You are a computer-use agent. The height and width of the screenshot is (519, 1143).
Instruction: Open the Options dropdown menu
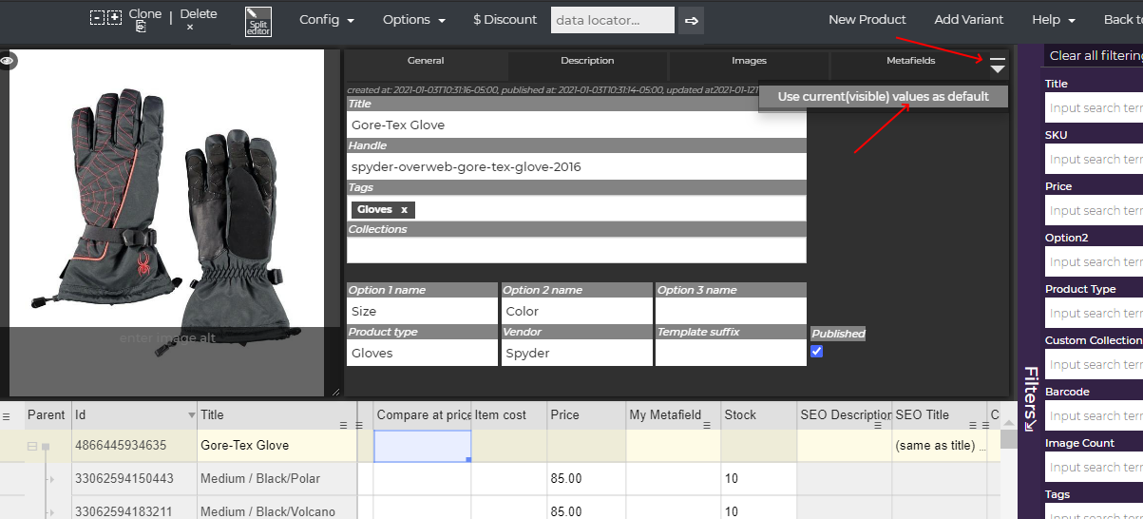point(413,20)
